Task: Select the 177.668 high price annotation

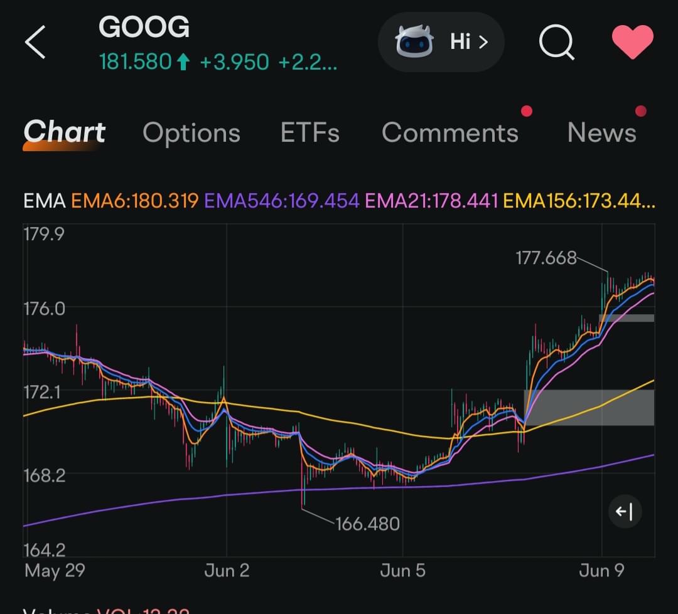Action: coord(546,258)
